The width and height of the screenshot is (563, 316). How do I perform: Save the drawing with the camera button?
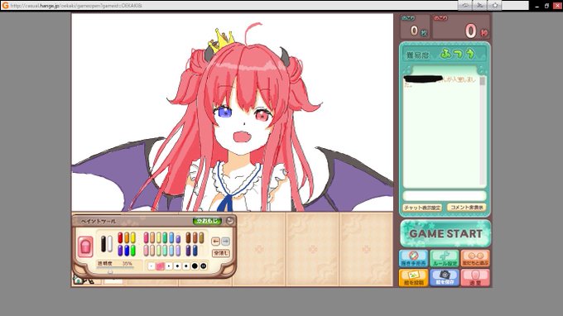(x=445, y=278)
